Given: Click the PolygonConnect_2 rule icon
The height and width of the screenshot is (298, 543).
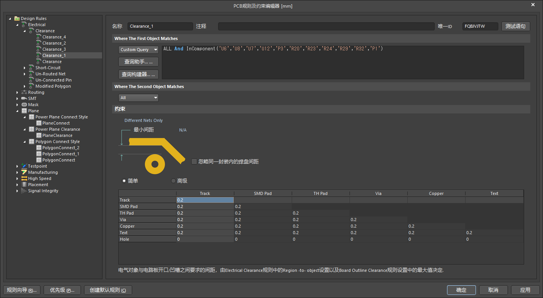Looking at the screenshot, I should click(x=39, y=148).
